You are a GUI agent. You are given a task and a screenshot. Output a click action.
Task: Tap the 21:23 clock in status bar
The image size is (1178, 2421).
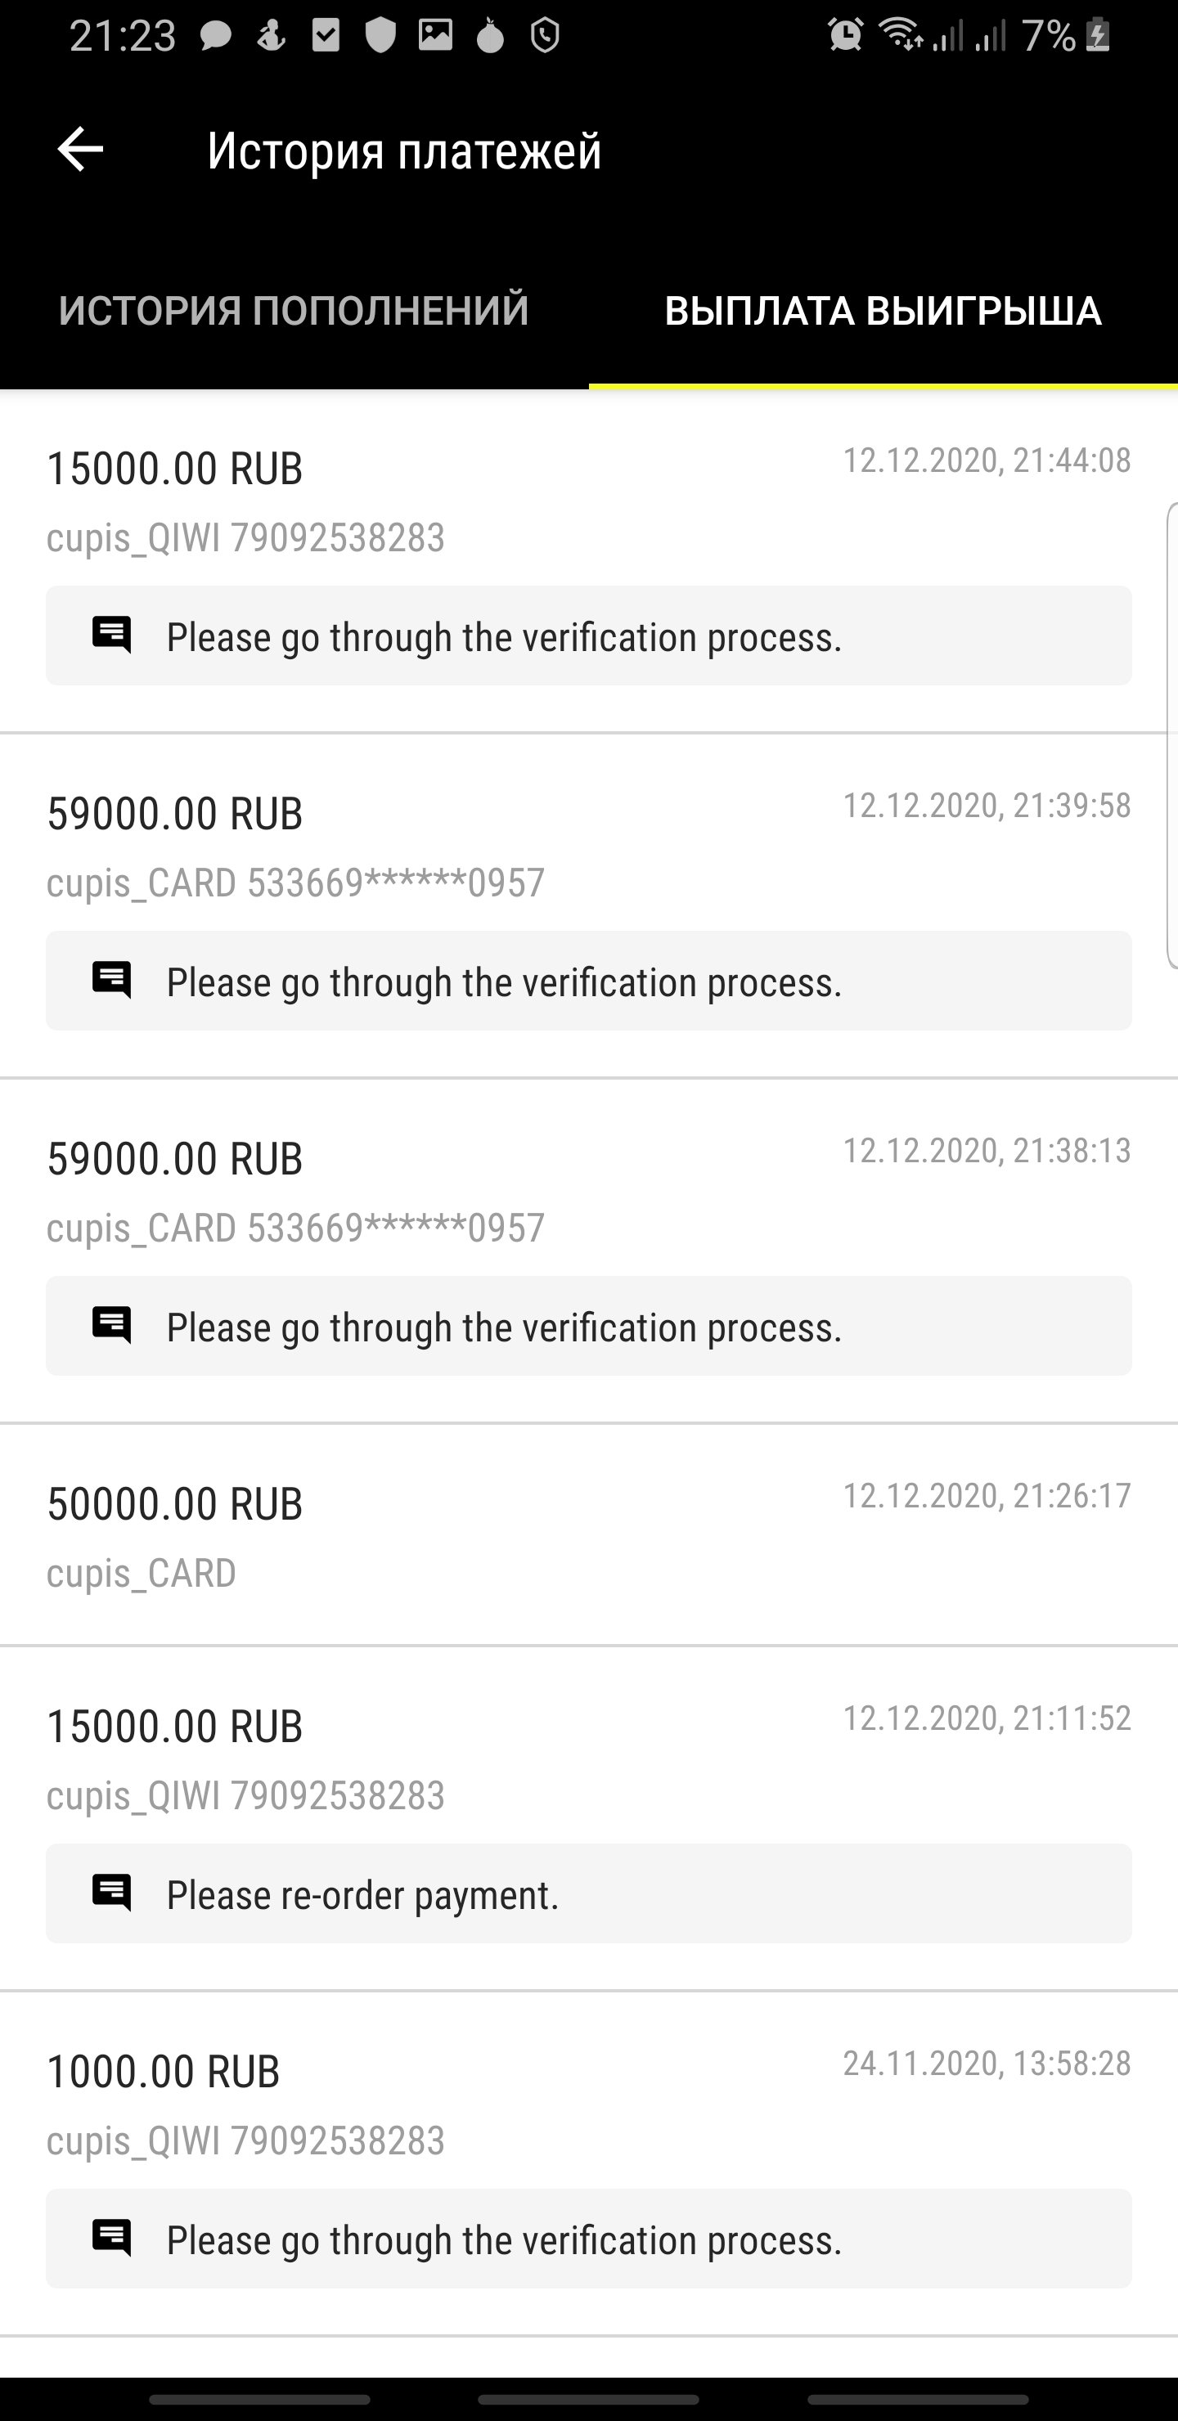(122, 36)
